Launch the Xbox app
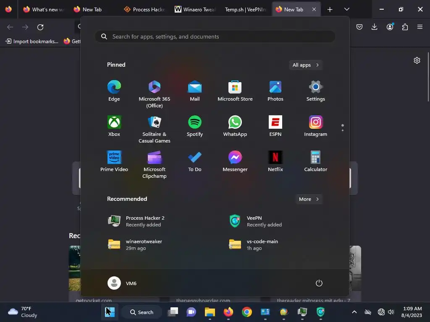 pos(114,126)
